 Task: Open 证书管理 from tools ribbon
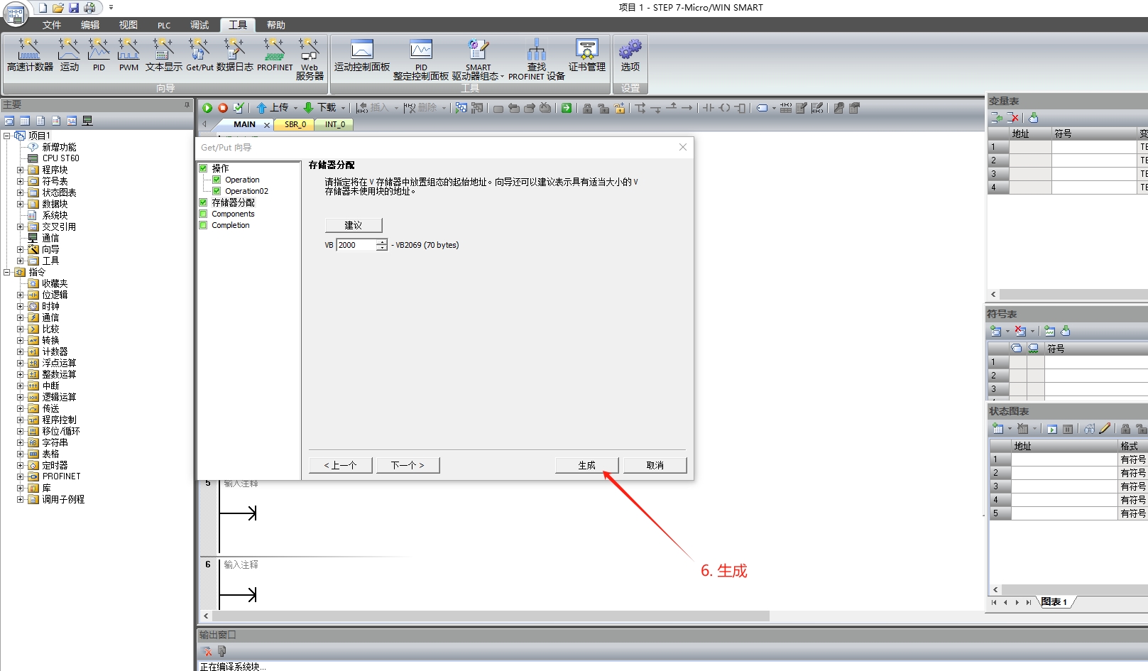pyautogui.click(x=586, y=55)
